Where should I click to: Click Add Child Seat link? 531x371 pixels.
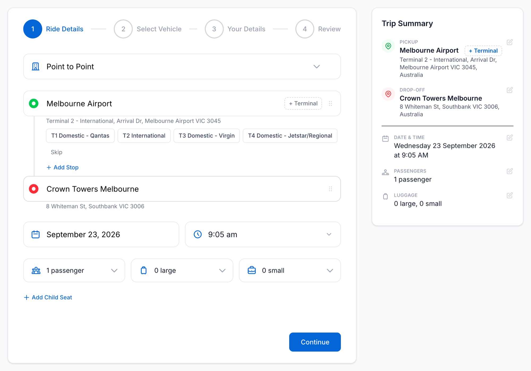tap(48, 297)
